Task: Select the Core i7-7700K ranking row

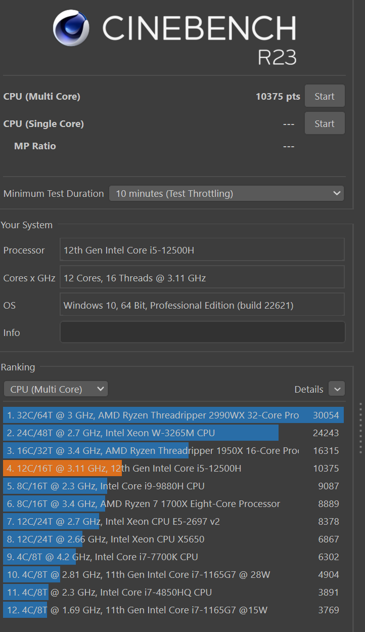Action: pos(173,557)
